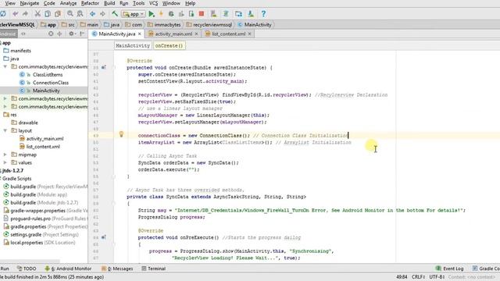Open Project Structure from the toolbar
The image size is (500, 281).
[x=238, y=14]
